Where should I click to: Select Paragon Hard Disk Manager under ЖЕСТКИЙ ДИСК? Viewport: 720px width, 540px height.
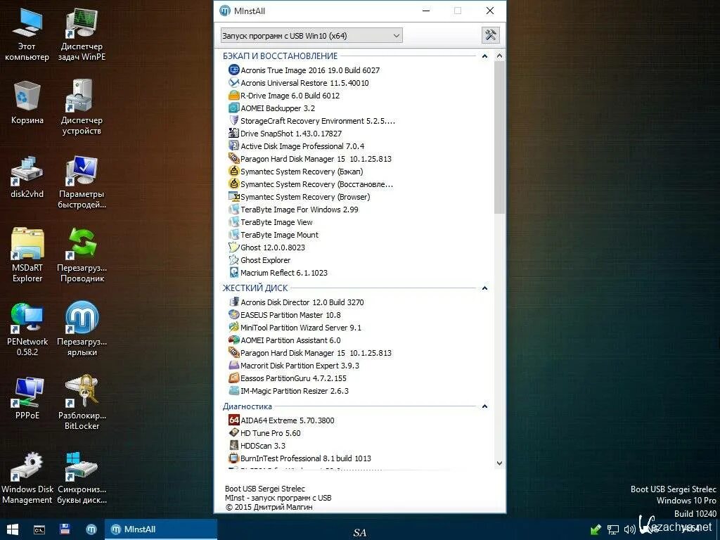(310, 353)
